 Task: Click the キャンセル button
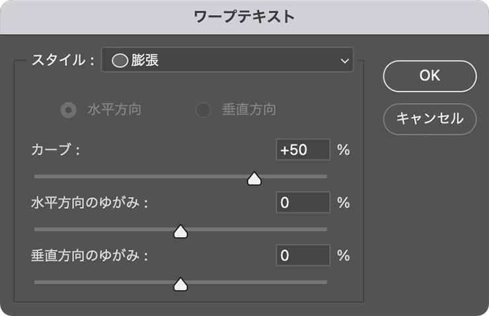[x=430, y=119]
